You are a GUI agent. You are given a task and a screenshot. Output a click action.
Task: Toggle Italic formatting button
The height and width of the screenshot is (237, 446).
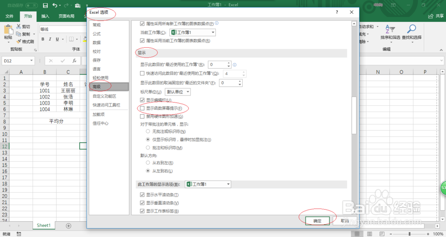point(50,39)
